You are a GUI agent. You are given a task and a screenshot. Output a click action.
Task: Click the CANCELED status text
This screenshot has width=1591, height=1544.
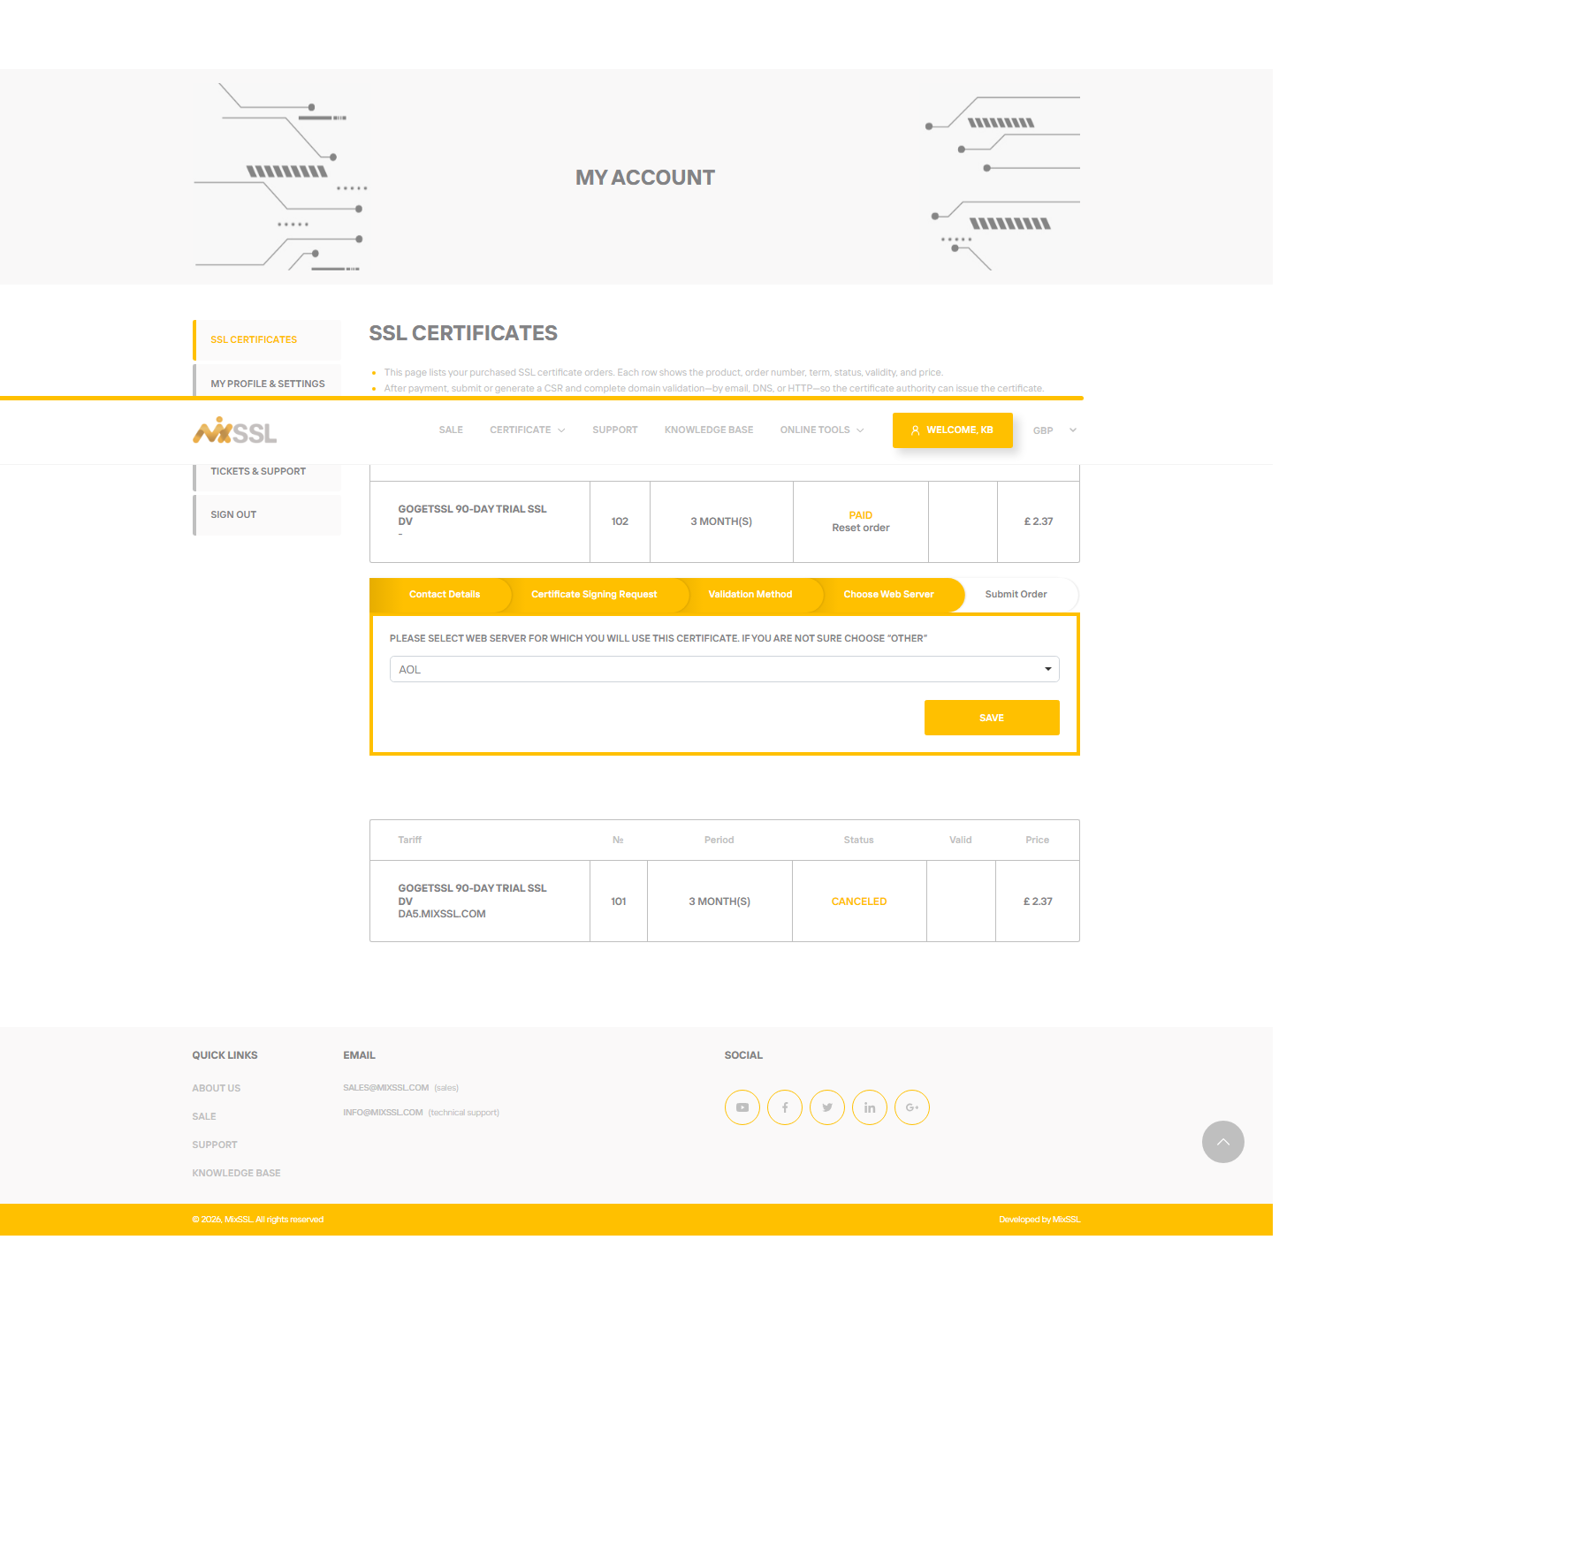[x=859, y=901]
